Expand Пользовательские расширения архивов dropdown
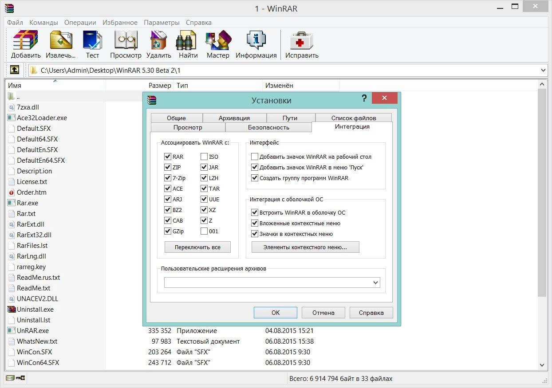This screenshot has height=388, width=552. tap(376, 282)
